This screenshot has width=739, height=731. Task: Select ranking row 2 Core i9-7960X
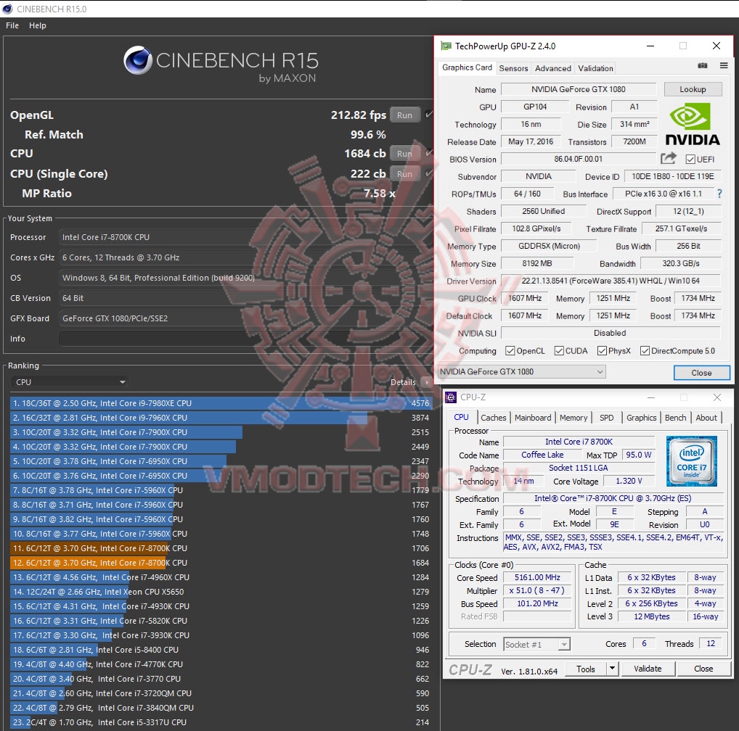pyautogui.click(x=221, y=418)
